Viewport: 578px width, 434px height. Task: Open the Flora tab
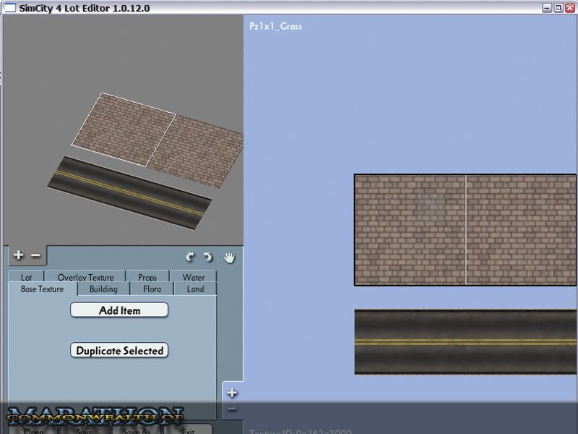click(x=152, y=289)
